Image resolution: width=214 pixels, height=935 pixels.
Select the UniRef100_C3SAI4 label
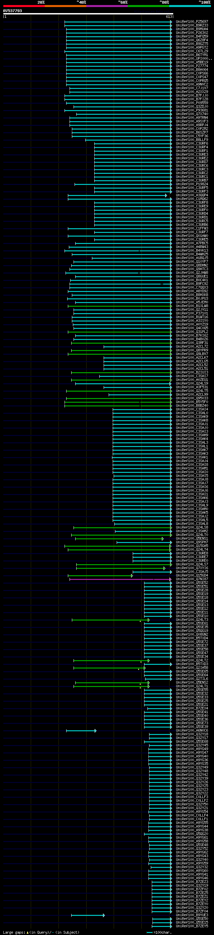click(x=192, y=409)
